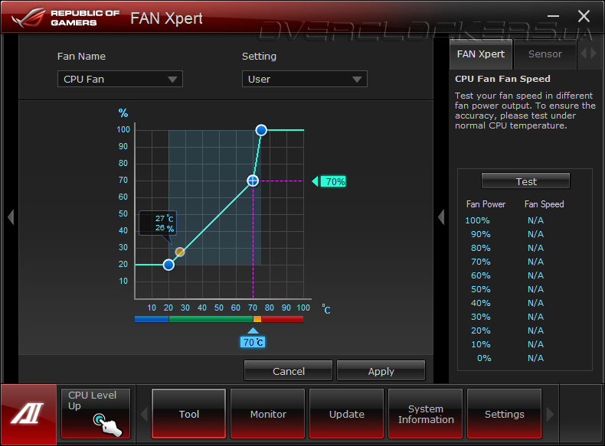
Task: Click Cancel to discard fan changes
Action: [288, 371]
